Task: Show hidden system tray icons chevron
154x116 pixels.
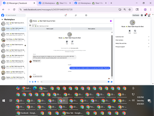Action: click(130, 101)
